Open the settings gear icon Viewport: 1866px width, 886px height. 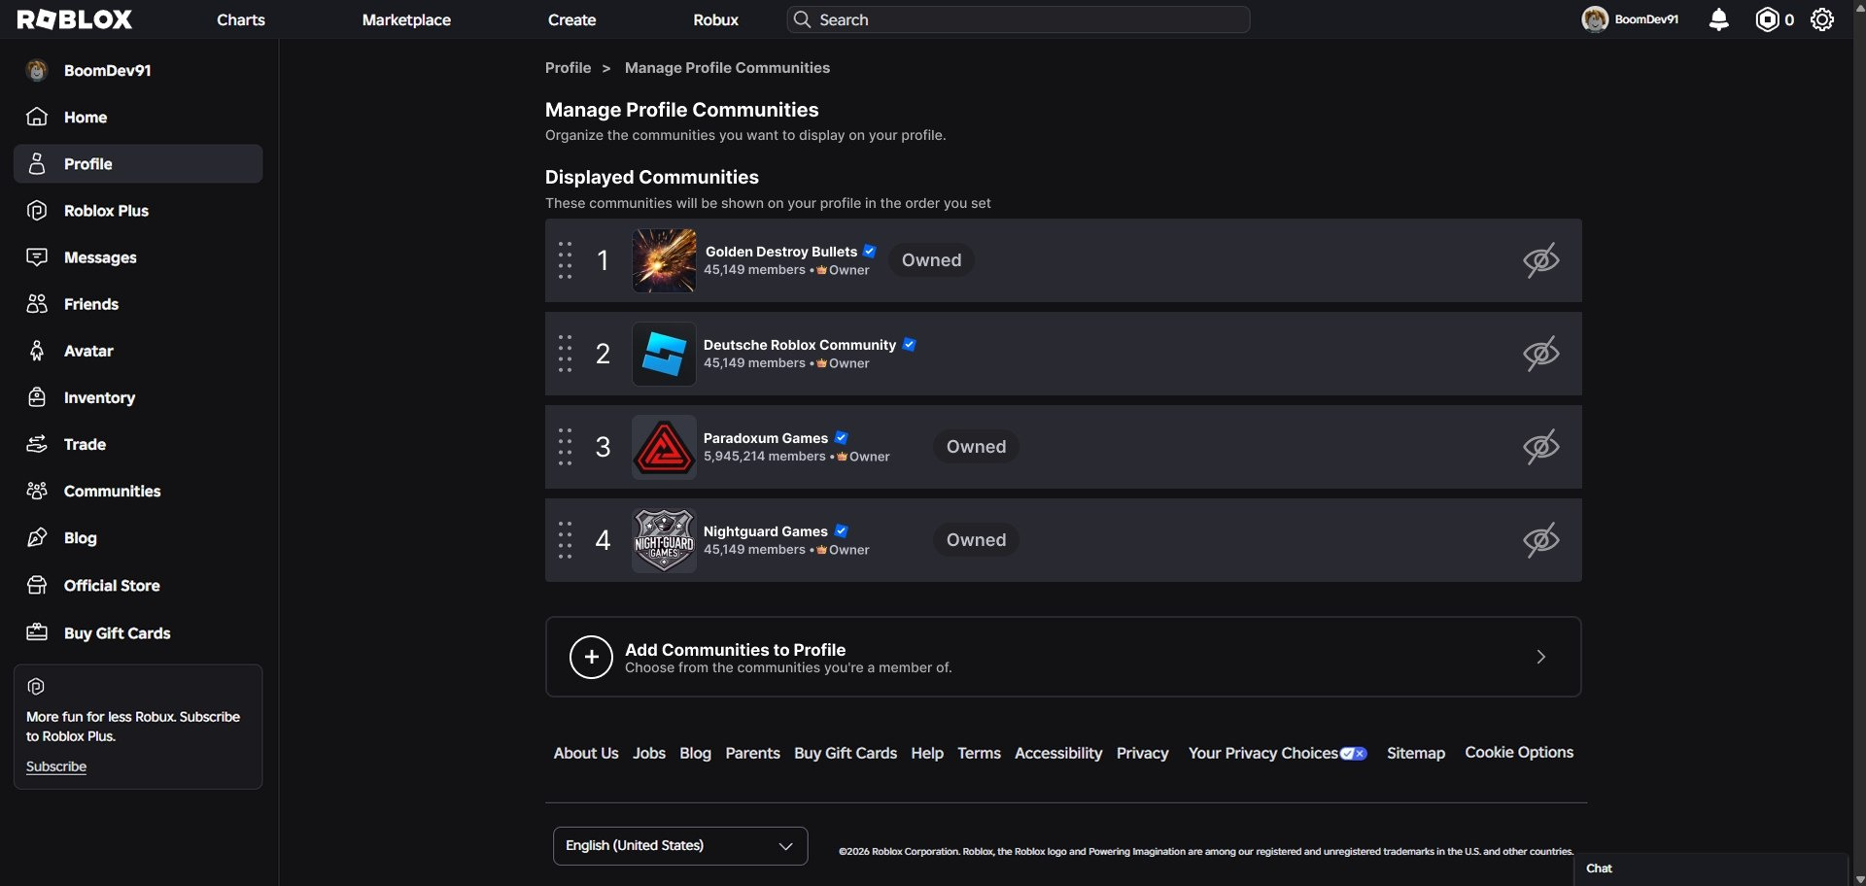(1822, 19)
